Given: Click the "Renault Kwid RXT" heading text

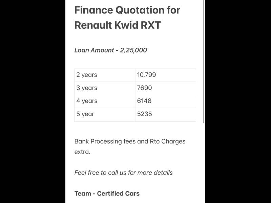Looking at the screenshot, I should [118, 25].
